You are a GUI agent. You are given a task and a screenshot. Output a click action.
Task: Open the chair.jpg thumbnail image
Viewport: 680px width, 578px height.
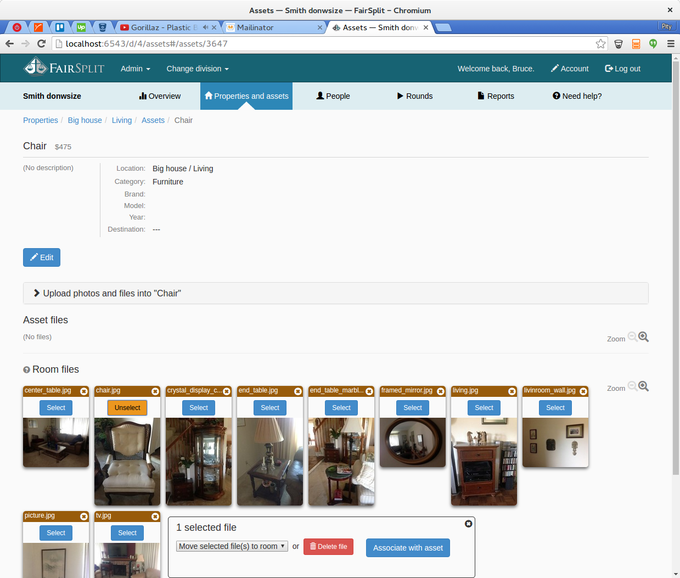(127, 462)
